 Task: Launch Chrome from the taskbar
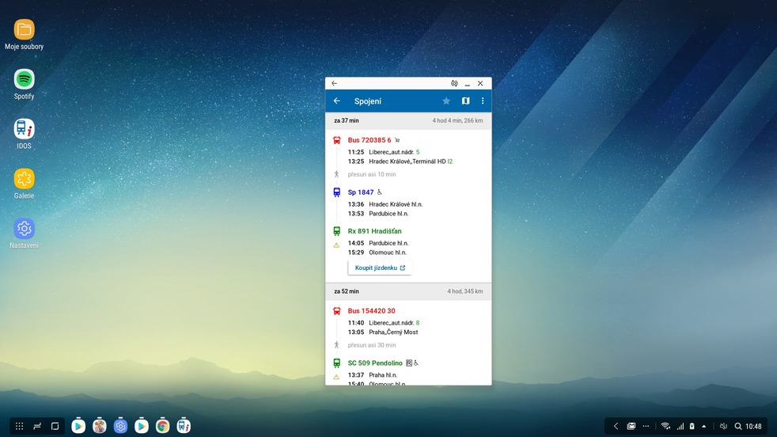point(162,426)
